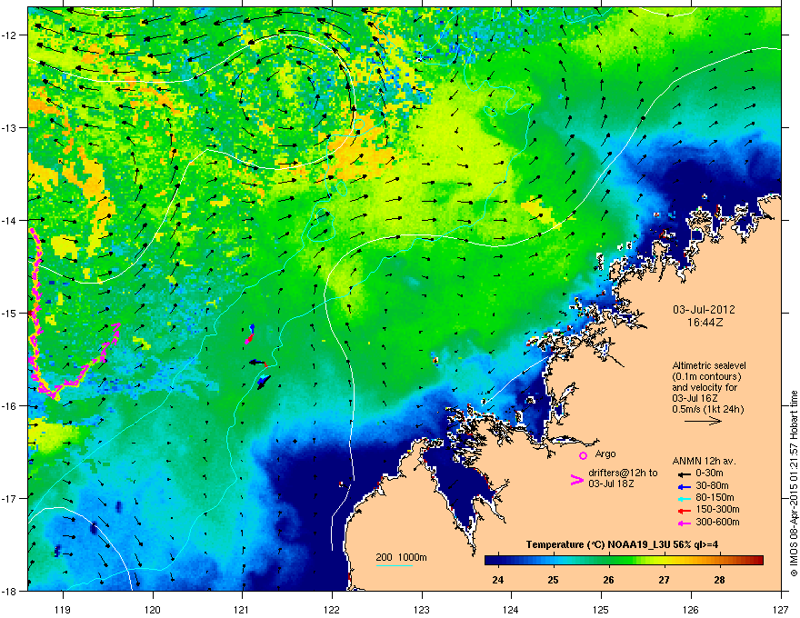Viewport: 800px width, 618px height.
Task: Click the dark blue end of temperature colorbar
Action: pyautogui.click(x=490, y=560)
